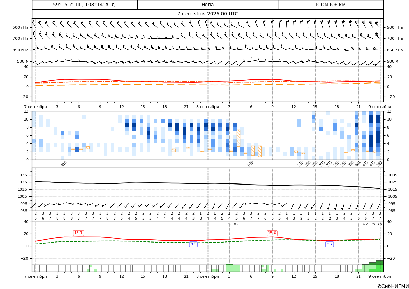Click the 500 гПа left axis label
The image size is (409, 289).
pyautogui.click(x=20, y=27)
